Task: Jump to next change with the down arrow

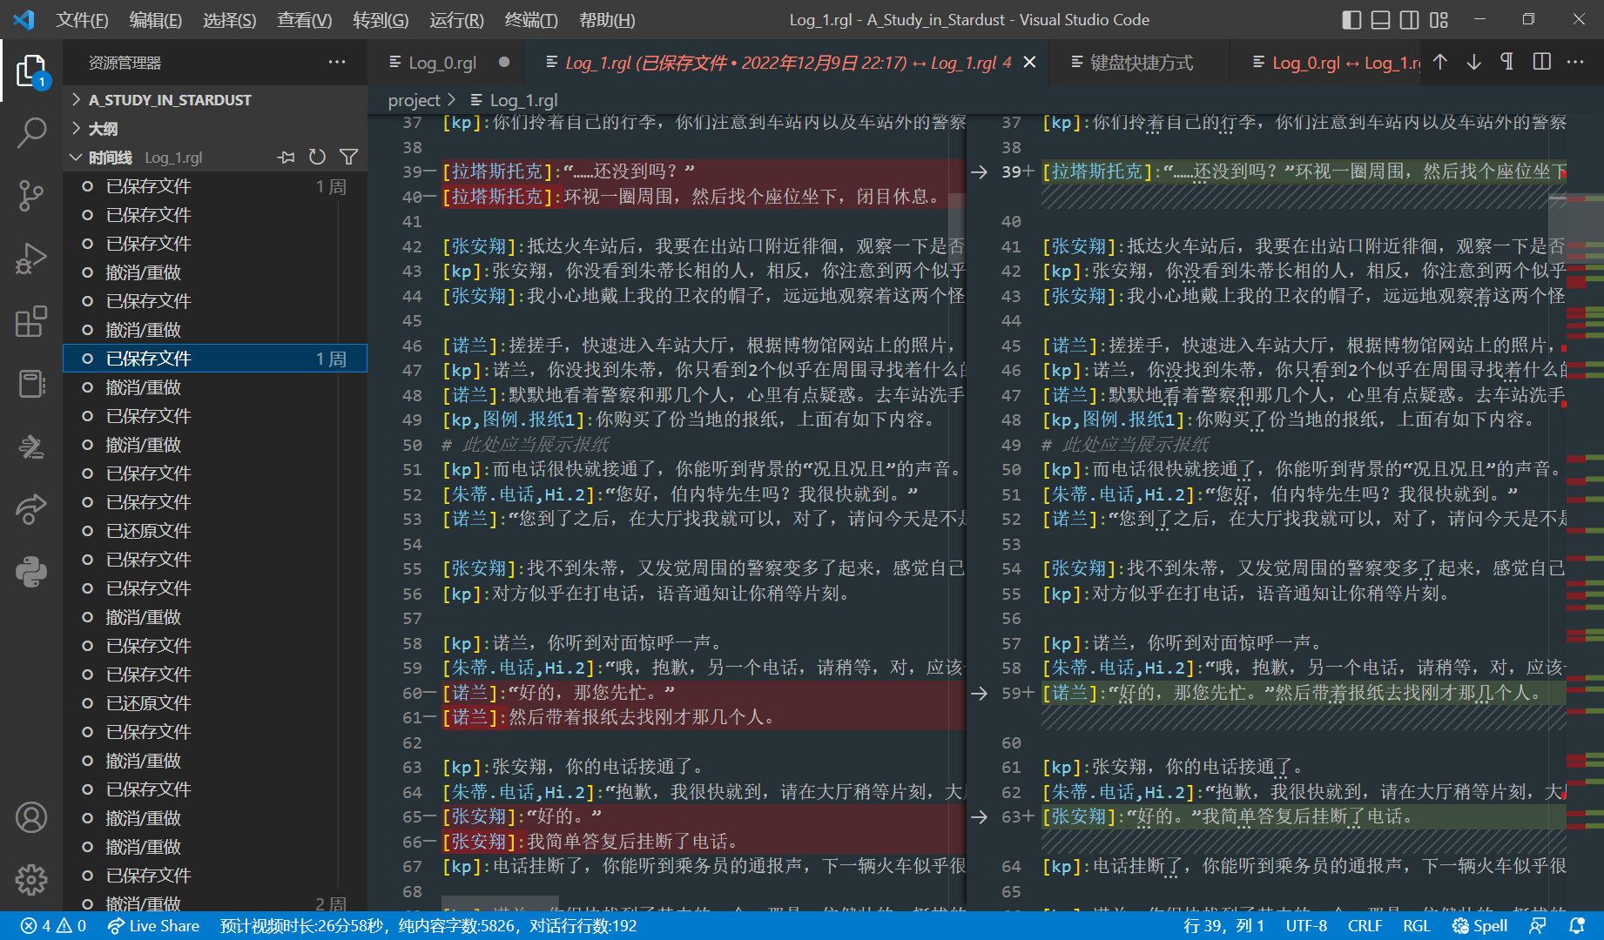Action: 1473,62
